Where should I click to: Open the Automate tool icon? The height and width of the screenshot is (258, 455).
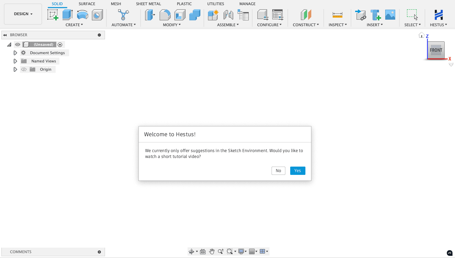(123, 15)
